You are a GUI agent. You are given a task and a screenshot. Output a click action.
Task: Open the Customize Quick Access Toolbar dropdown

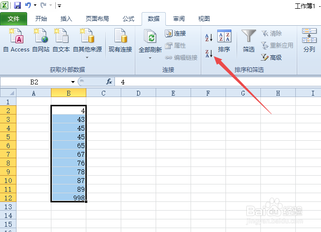59,5
